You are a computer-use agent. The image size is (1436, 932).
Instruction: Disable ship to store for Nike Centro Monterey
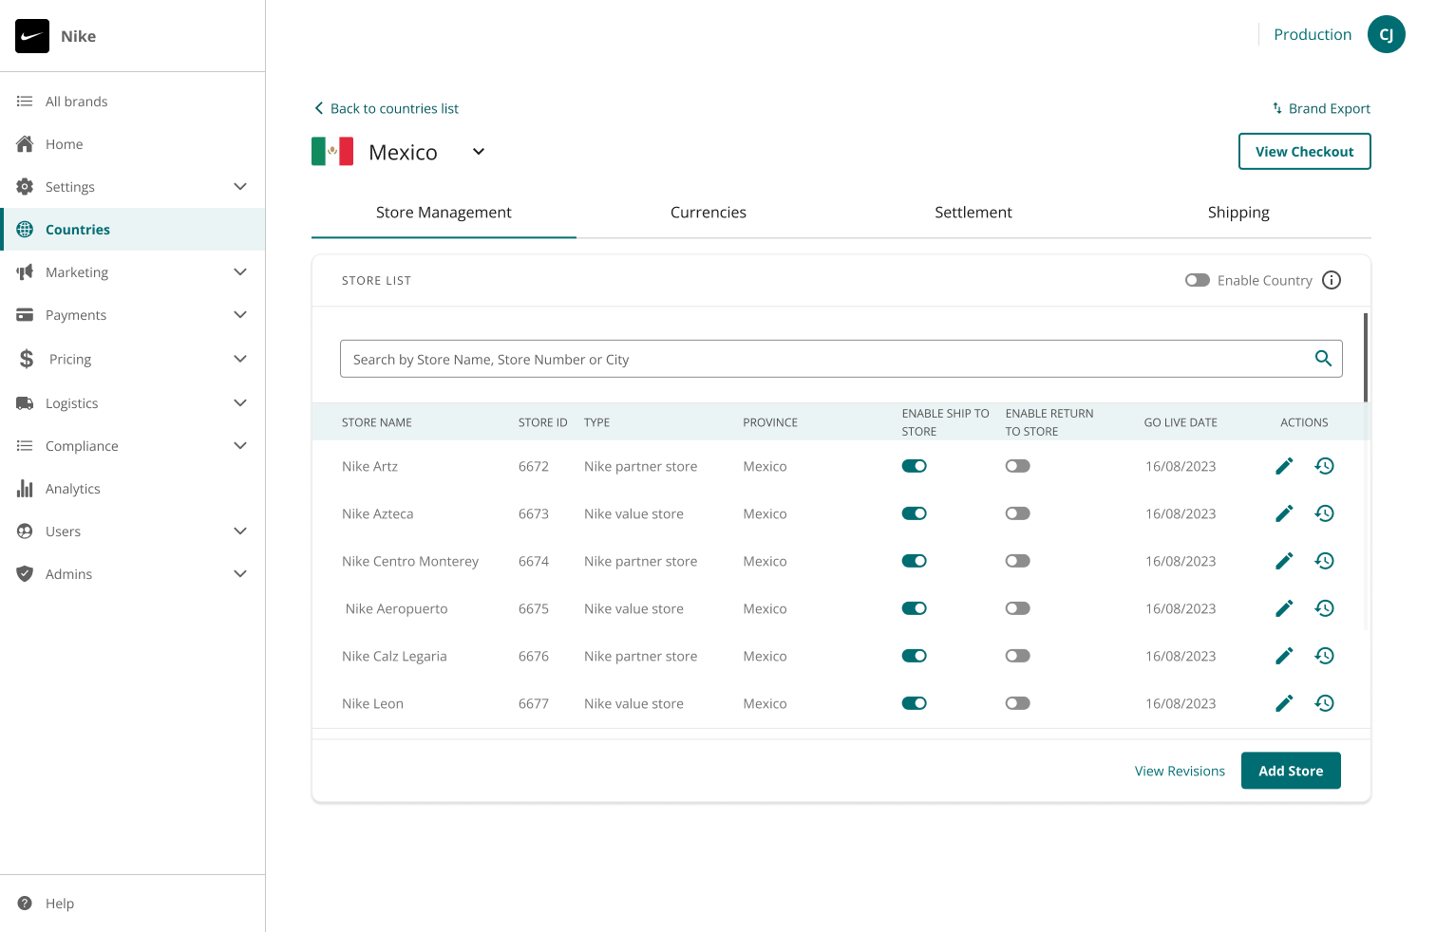click(x=915, y=561)
